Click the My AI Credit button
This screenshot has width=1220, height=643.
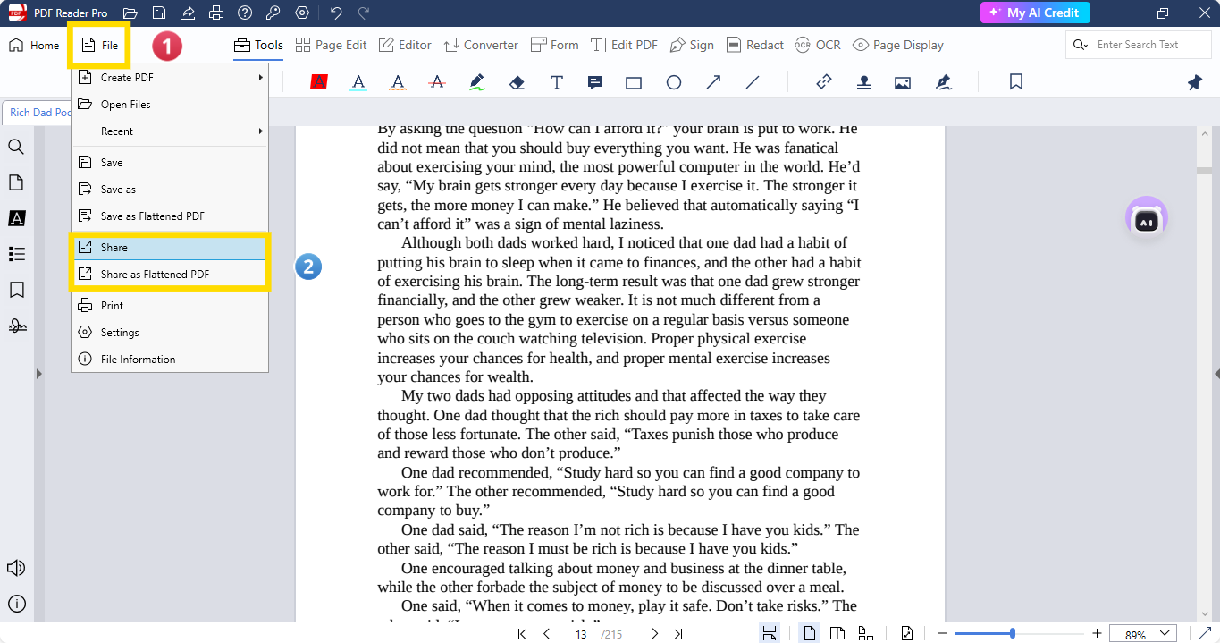(1034, 13)
